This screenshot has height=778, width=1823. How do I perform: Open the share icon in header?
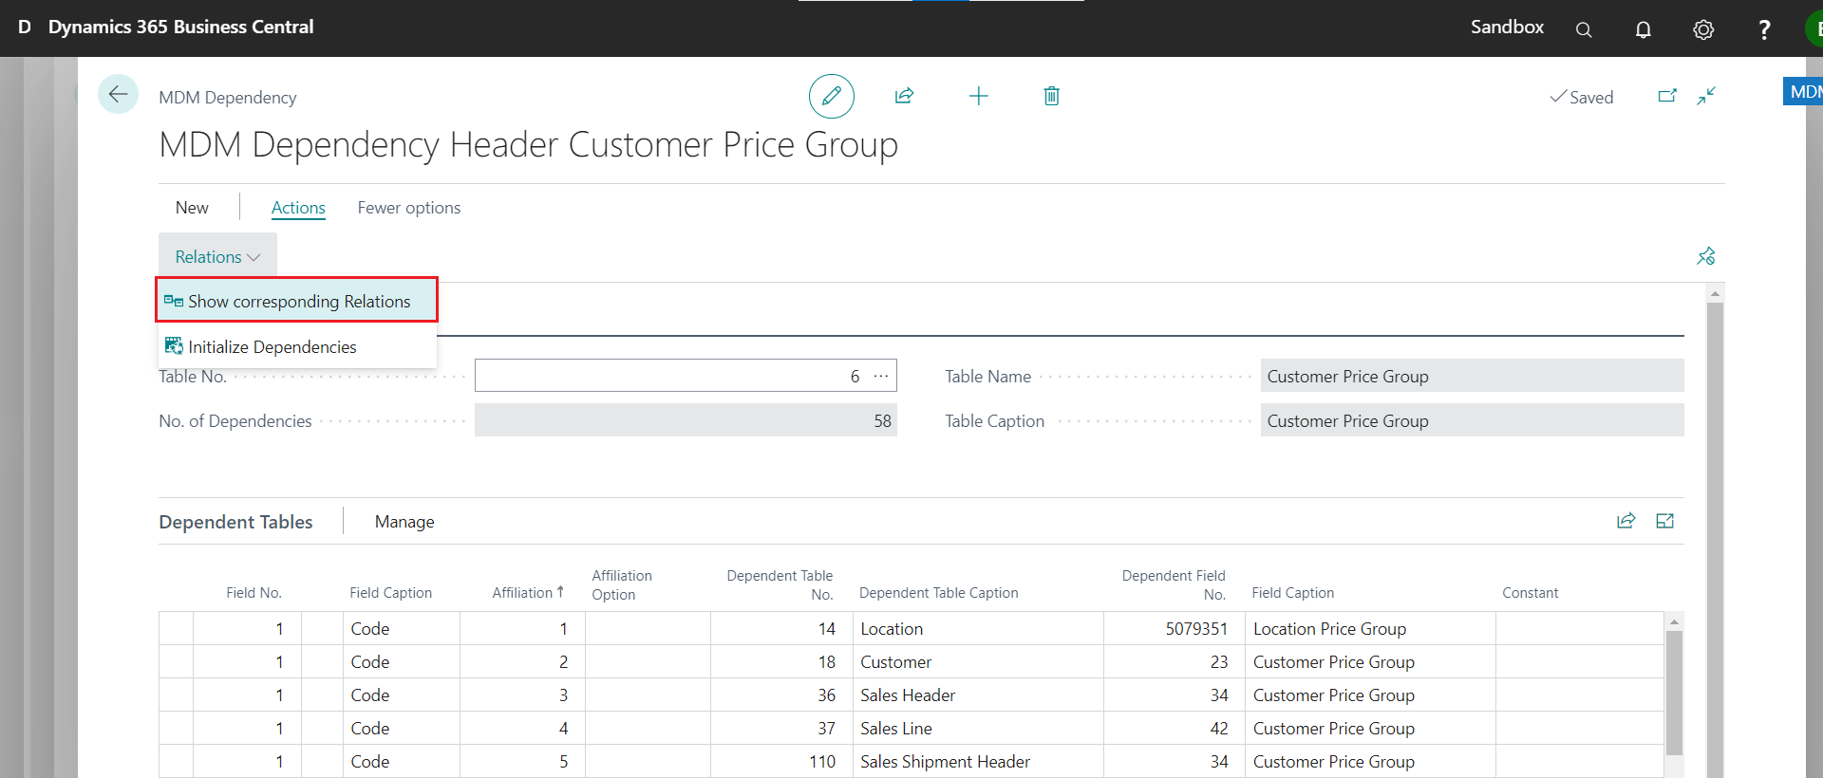click(904, 96)
